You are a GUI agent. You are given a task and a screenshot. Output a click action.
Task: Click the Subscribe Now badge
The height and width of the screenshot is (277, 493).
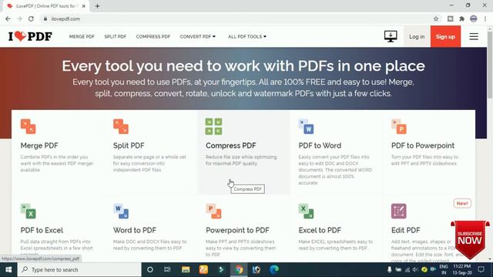coord(470,239)
